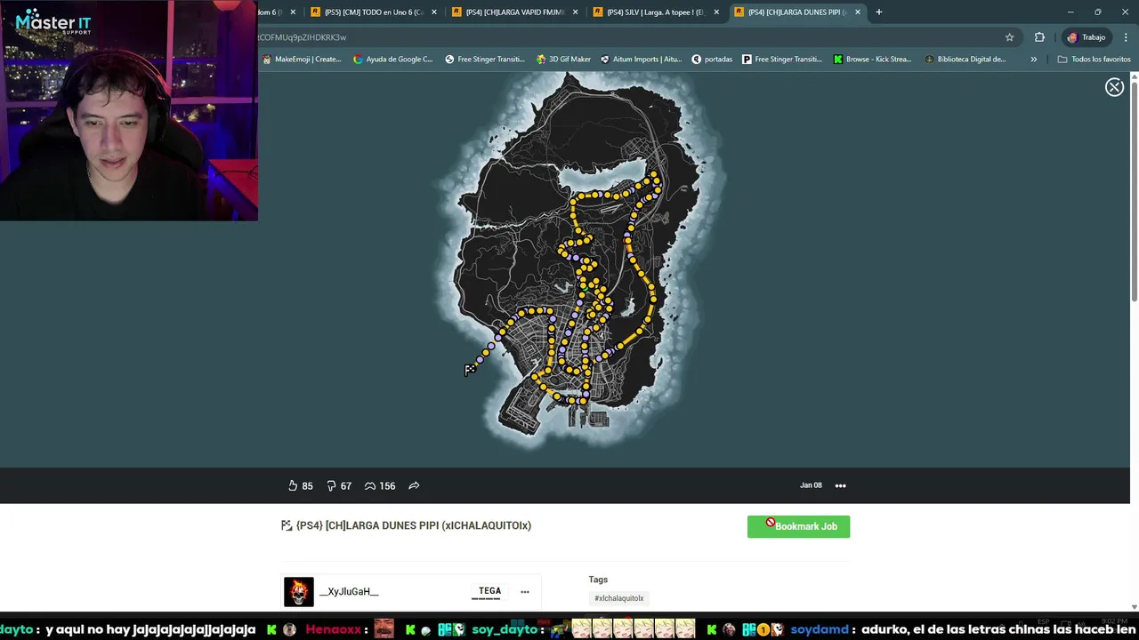Open the first Free Stinger Transiti bookmark
The height and width of the screenshot is (640, 1139).
pyautogui.click(x=485, y=60)
